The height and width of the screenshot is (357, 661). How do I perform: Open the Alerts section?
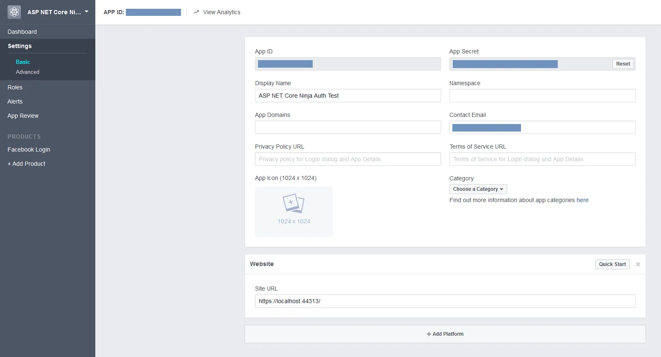(15, 101)
